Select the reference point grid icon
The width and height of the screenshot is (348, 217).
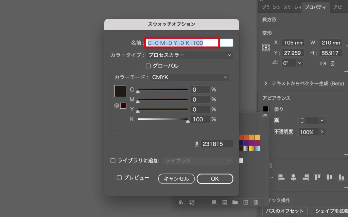pyautogui.click(x=266, y=47)
